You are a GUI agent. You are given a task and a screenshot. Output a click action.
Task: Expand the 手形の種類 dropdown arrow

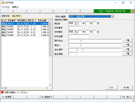pos(112,16)
